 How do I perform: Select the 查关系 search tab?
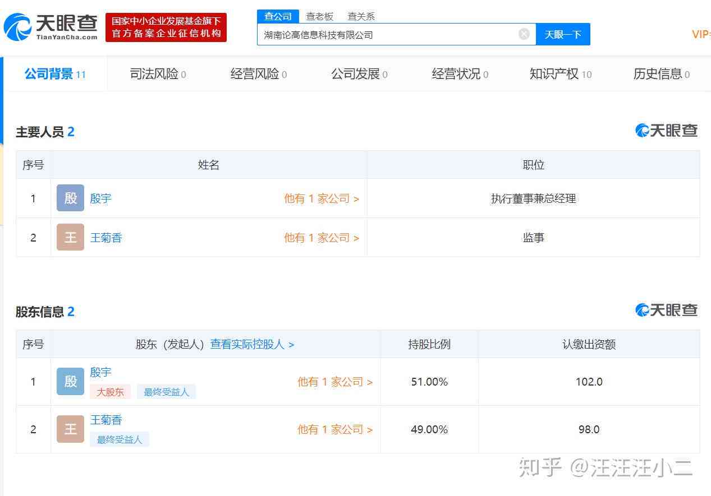coord(361,16)
